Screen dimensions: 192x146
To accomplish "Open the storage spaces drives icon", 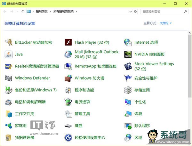I will click(x=128, y=90).
